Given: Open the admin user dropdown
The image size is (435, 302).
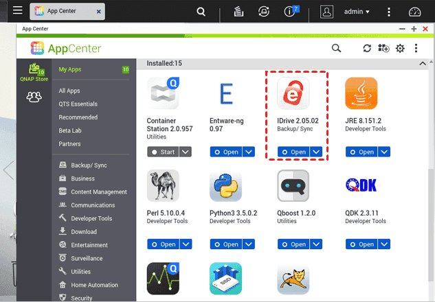Looking at the screenshot, I should coord(357,12).
